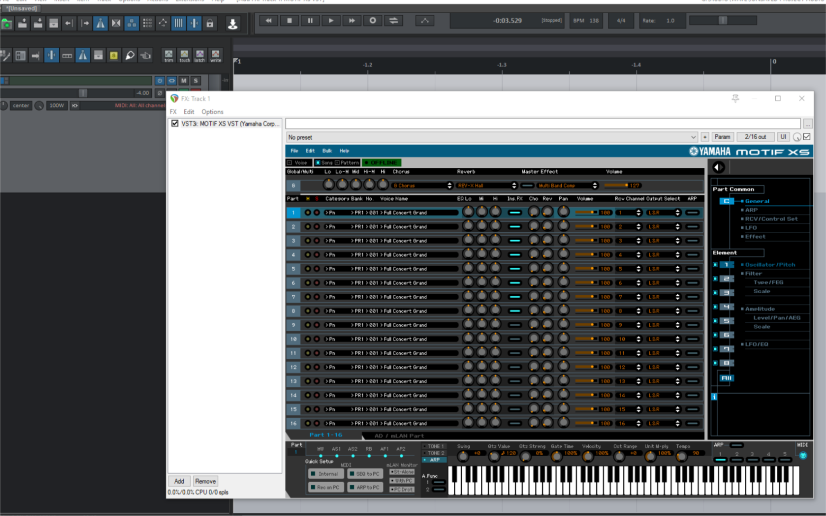The width and height of the screenshot is (826, 516).
Task: Open the Bulk menu in Motif editor
Action: [327, 151]
